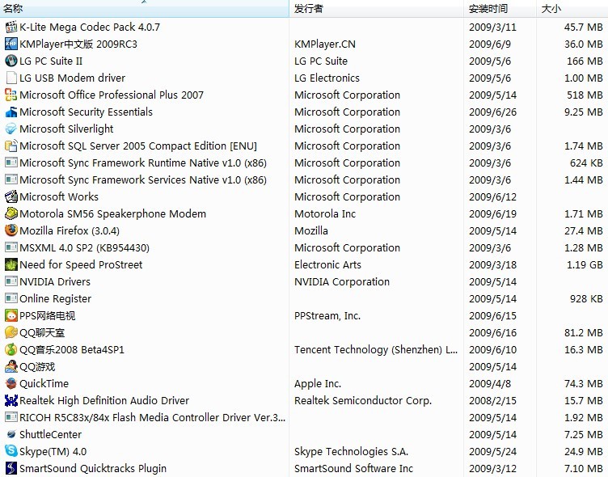
Task: Click the install date "2009/4/8"
Action: coord(490,383)
